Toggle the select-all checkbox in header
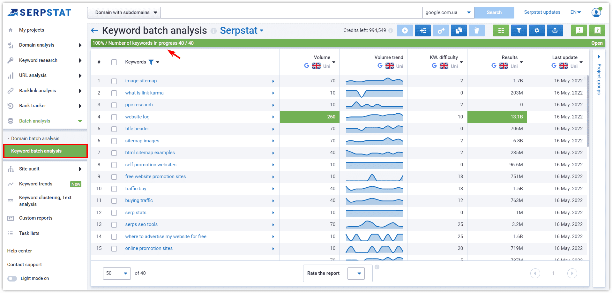612x293 pixels. click(x=114, y=62)
